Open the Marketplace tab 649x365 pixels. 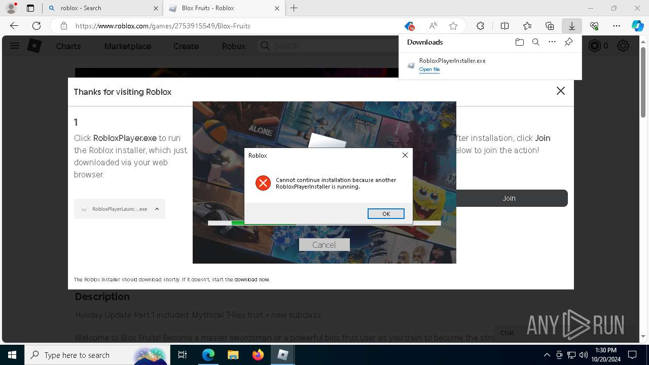coord(128,46)
